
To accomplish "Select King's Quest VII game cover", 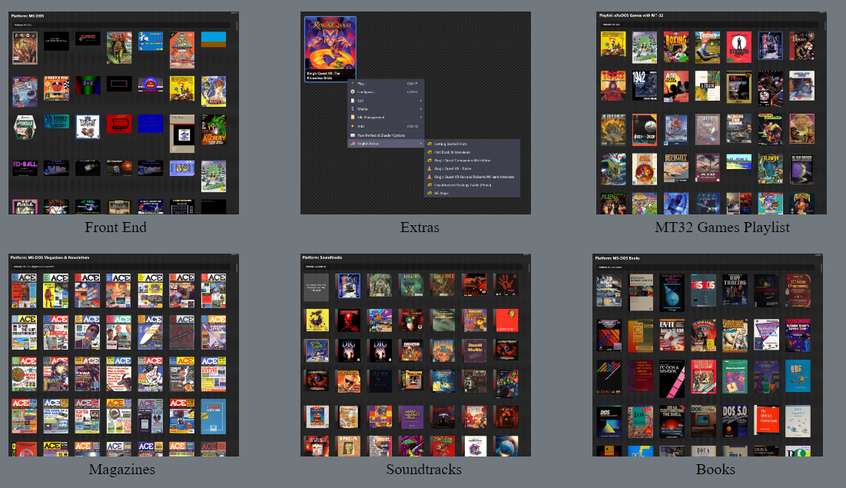I will (x=330, y=49).
